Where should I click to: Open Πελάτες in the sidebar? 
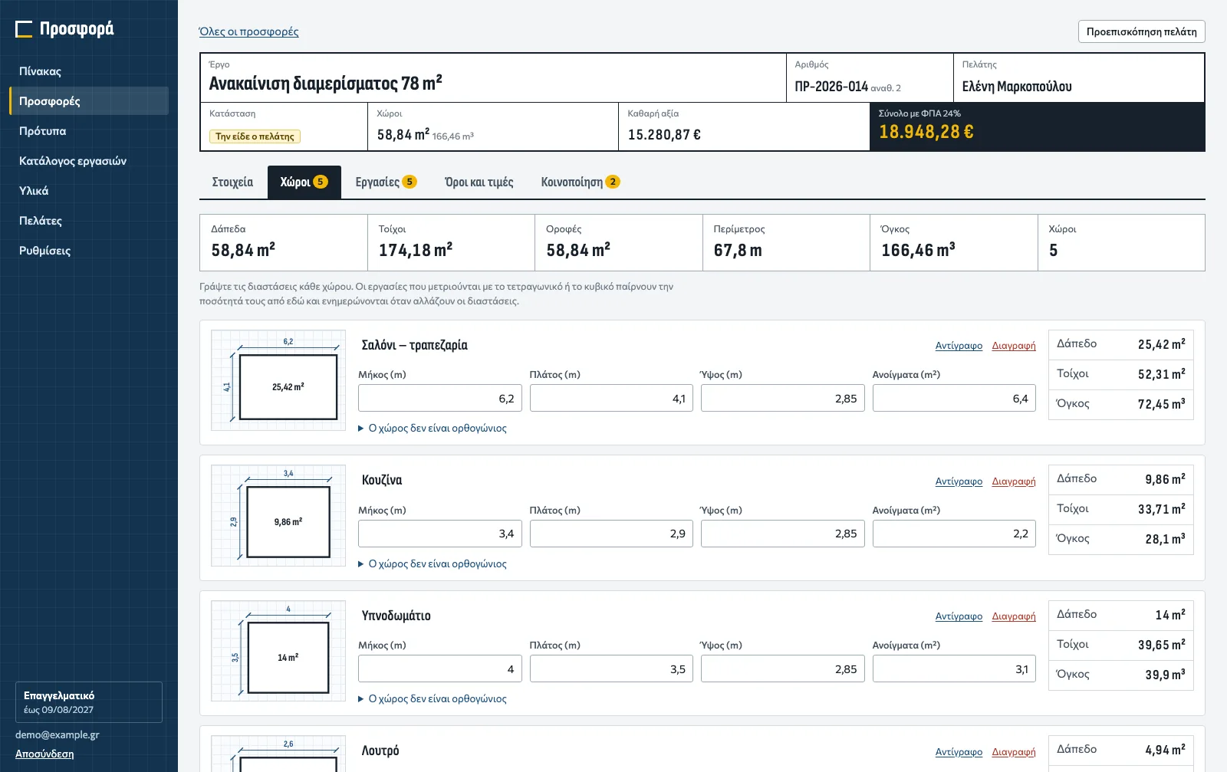(x=89, y=221)
